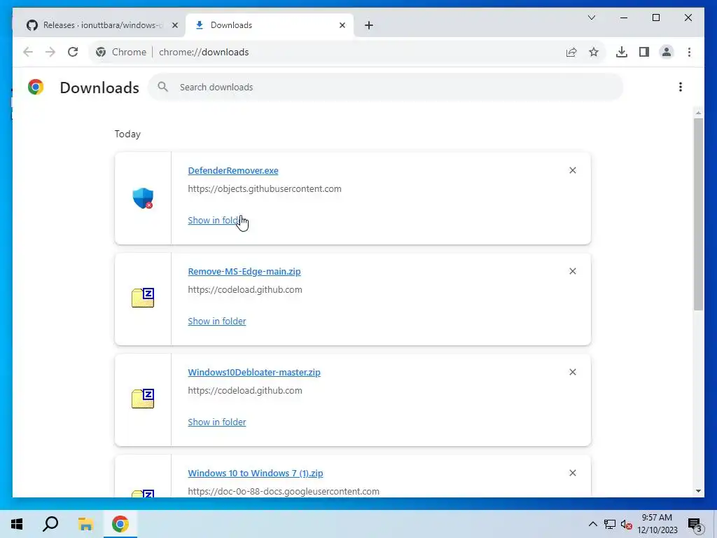Close the GitHub Releases tab
Image resolution: width=717 pixels, height=538 pixels.
[x=174, y=25]
